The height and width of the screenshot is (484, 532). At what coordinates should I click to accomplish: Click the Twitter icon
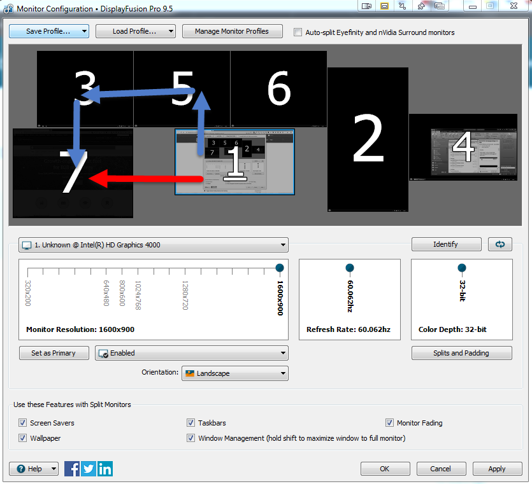coord(89,469)
